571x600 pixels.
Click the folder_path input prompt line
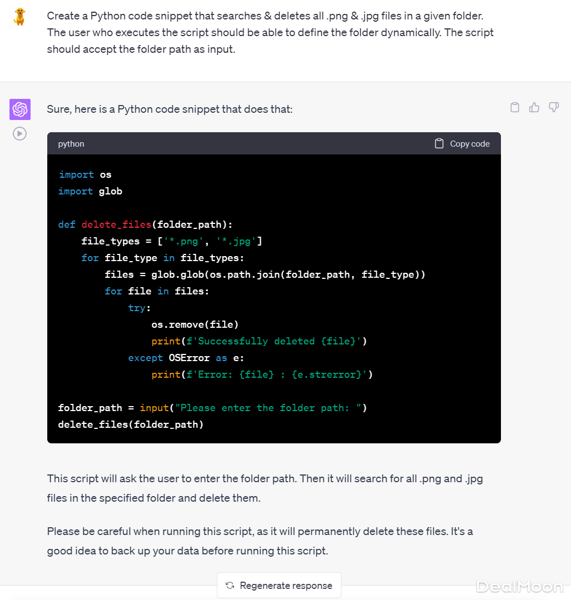[212, 408]
